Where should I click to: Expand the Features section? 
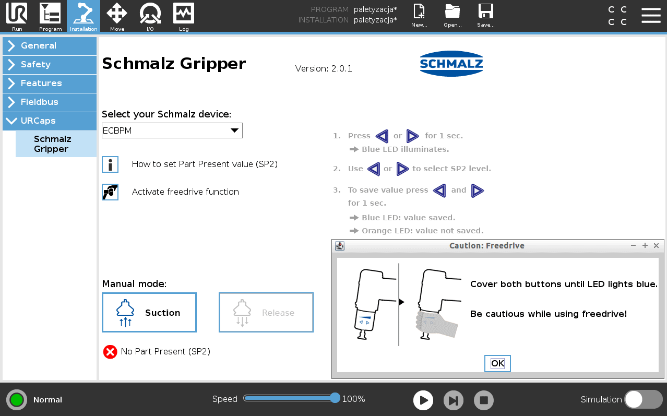tap(50, 84)
